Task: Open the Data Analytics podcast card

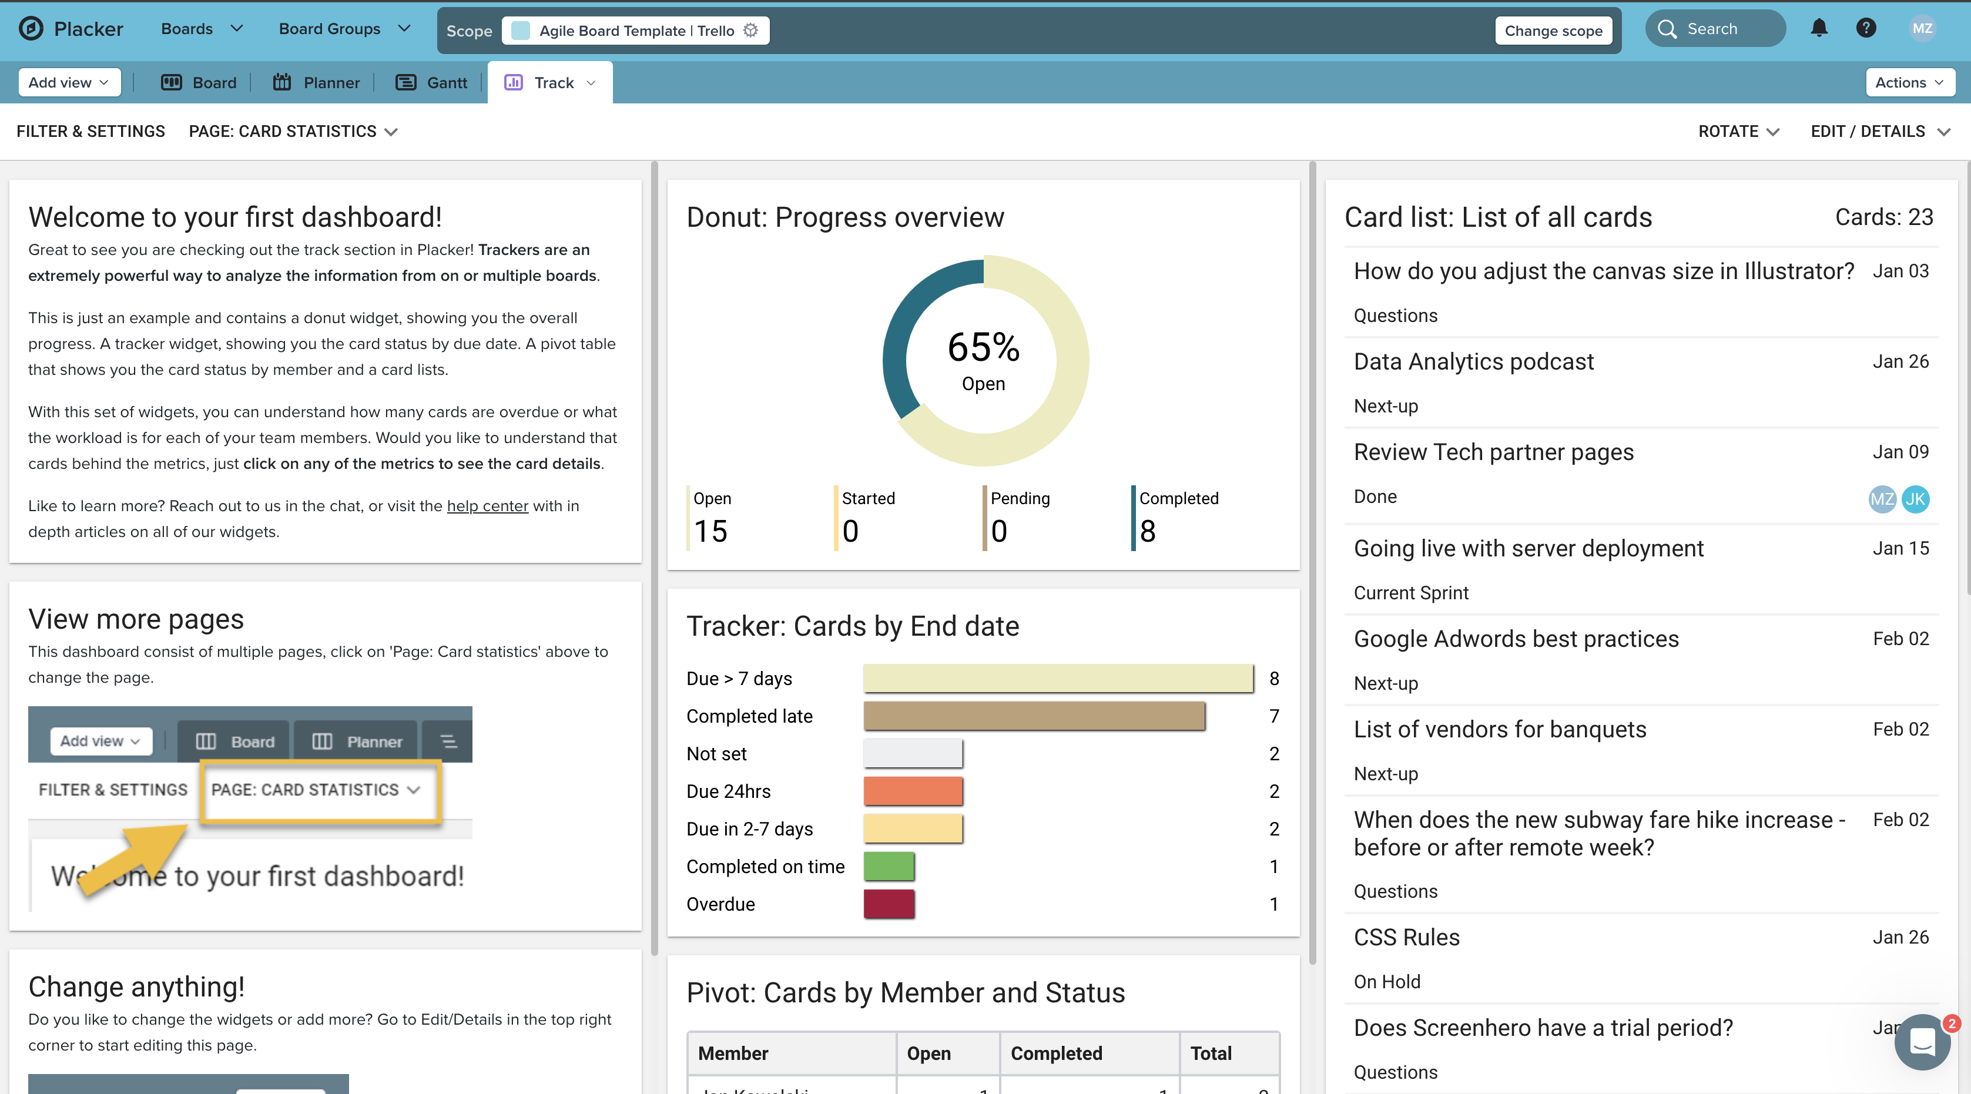Action: (x=1473, y=362)
